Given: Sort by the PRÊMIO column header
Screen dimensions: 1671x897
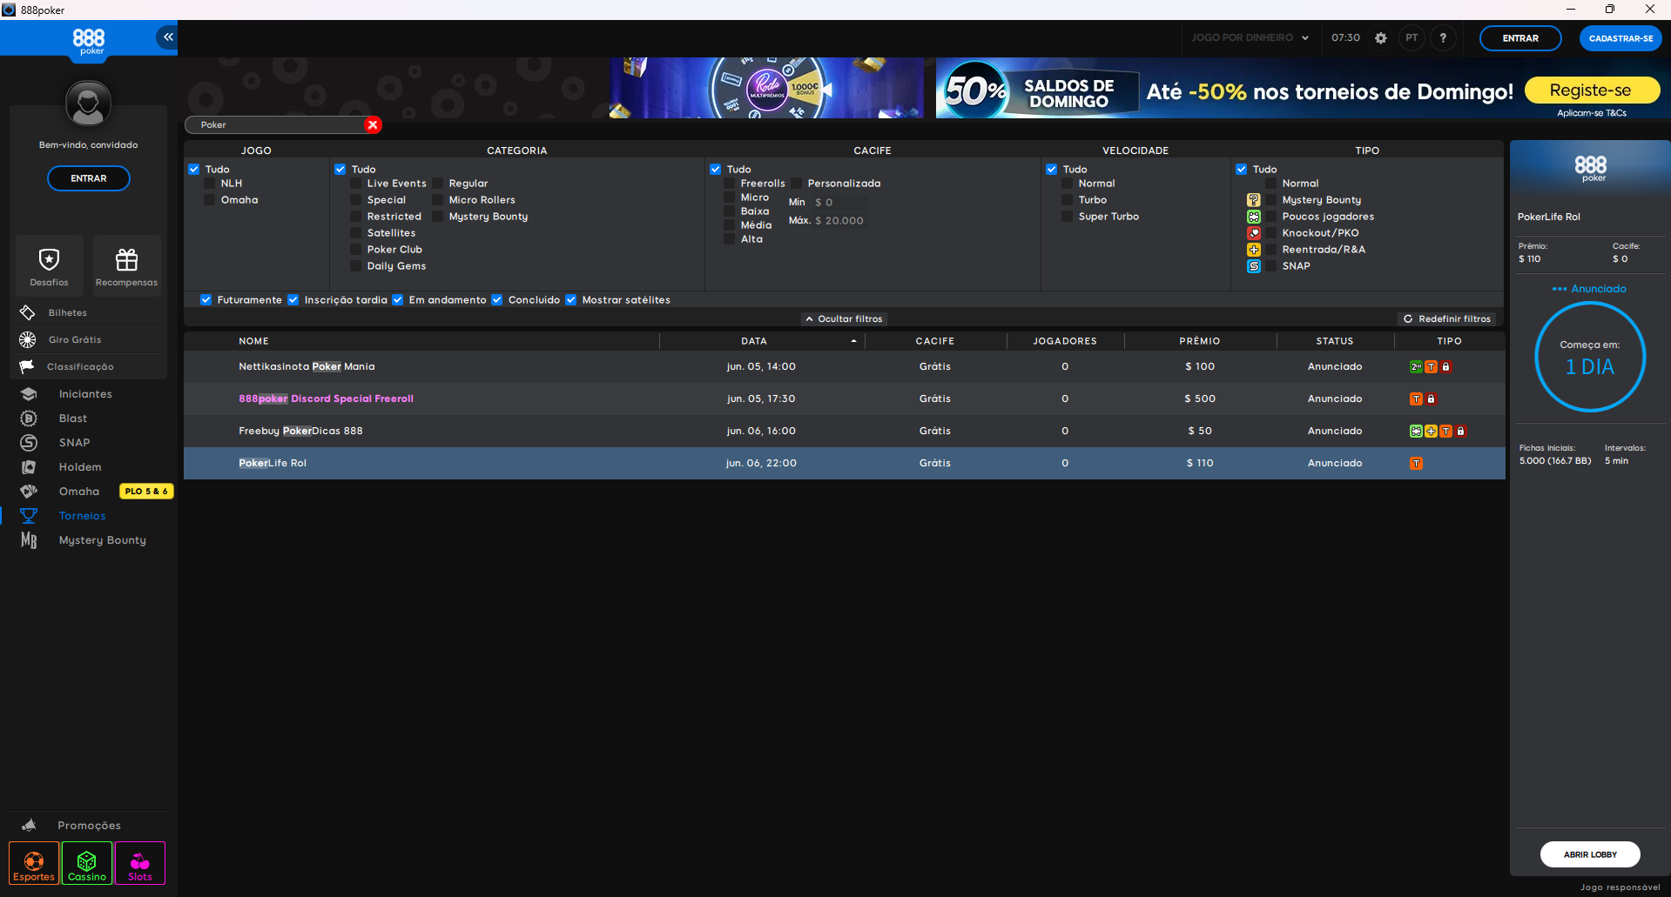Looking at the screenshot, I should click(x=1200, y=341).
